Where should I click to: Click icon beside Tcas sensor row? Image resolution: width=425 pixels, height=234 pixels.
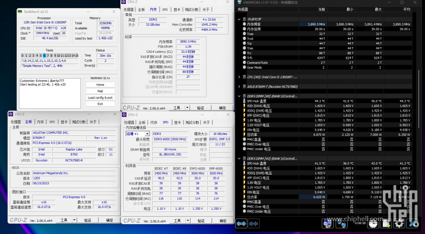(x=244, y=34)
